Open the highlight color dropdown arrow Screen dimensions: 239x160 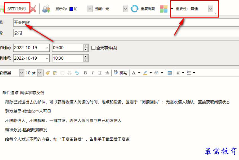click(151, 73)
